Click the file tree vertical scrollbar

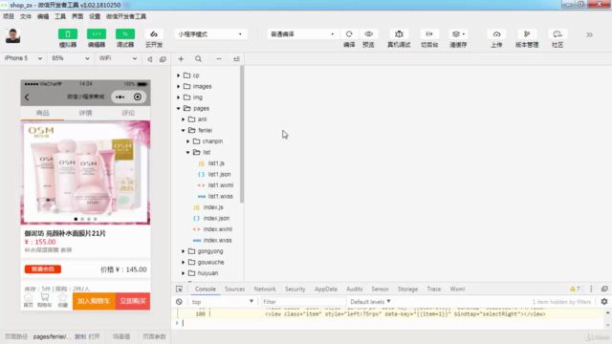click(242, 135)
